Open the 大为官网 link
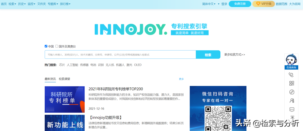Viewport: 303px width, 131px height. [x=295, y=4]
